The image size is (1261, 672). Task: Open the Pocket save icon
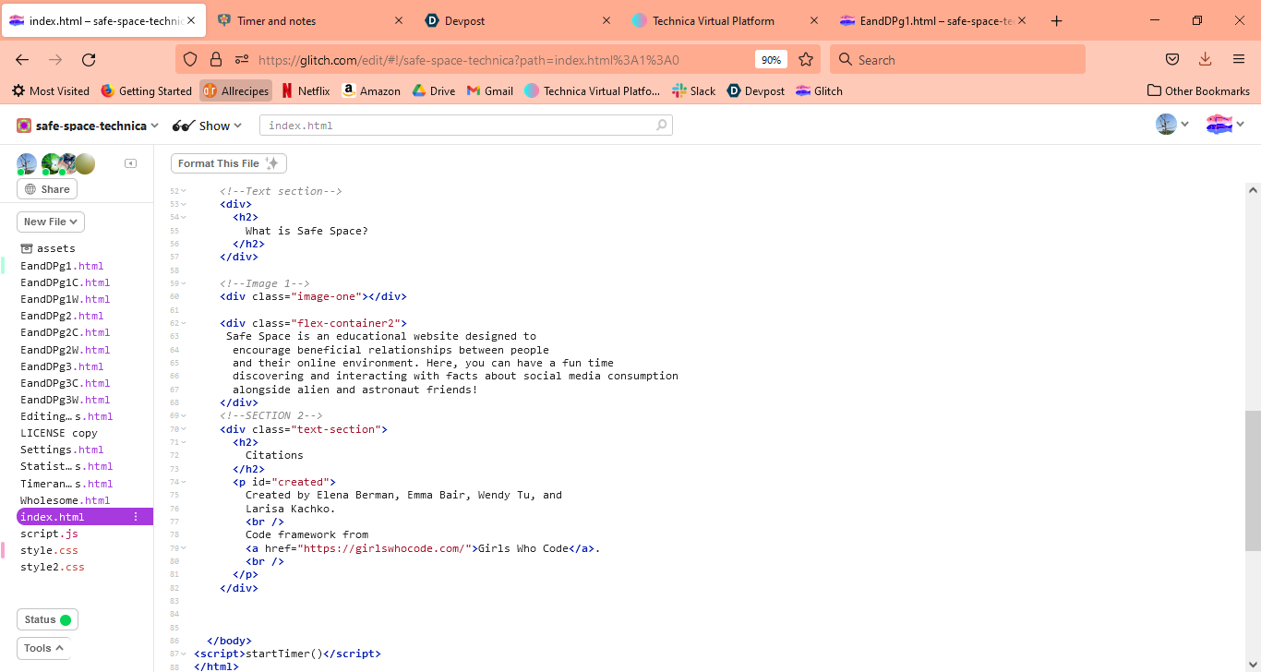[1172, 59]
